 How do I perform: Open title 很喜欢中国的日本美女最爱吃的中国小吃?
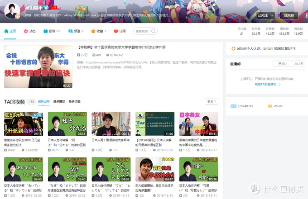pyautogui.click(x=198, y=142)
